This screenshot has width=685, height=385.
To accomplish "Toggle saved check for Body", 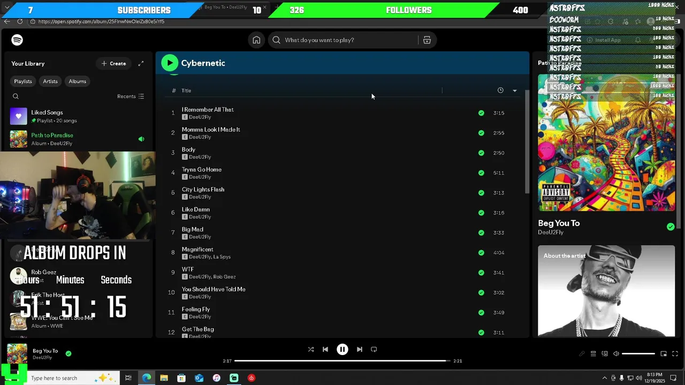I will pos(481,153).
